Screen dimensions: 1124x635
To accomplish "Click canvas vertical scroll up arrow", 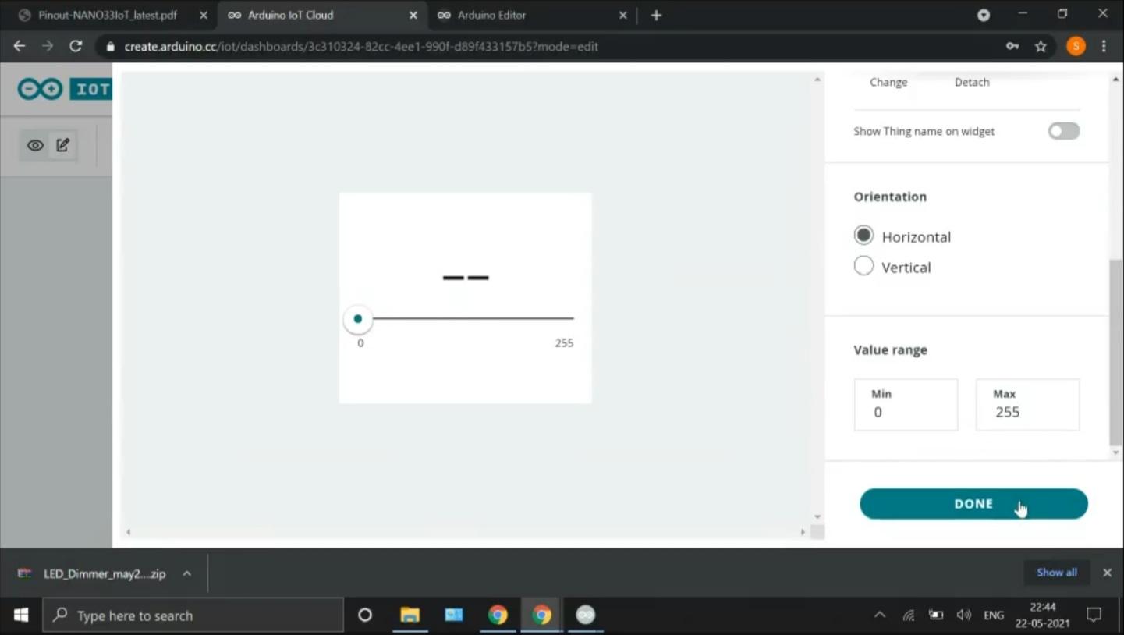I will (x=817, y=80).
